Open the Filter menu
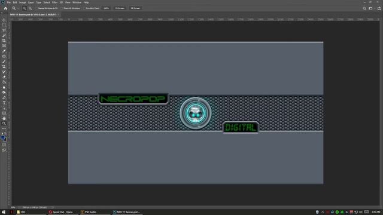Viewport: 383px width, 215px height. click(54, 2)
